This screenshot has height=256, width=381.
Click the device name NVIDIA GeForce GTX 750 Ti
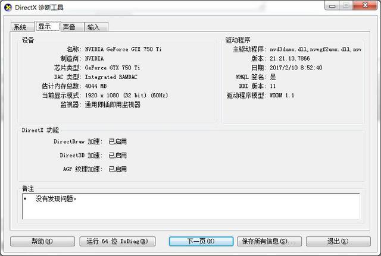click(123, 49)
